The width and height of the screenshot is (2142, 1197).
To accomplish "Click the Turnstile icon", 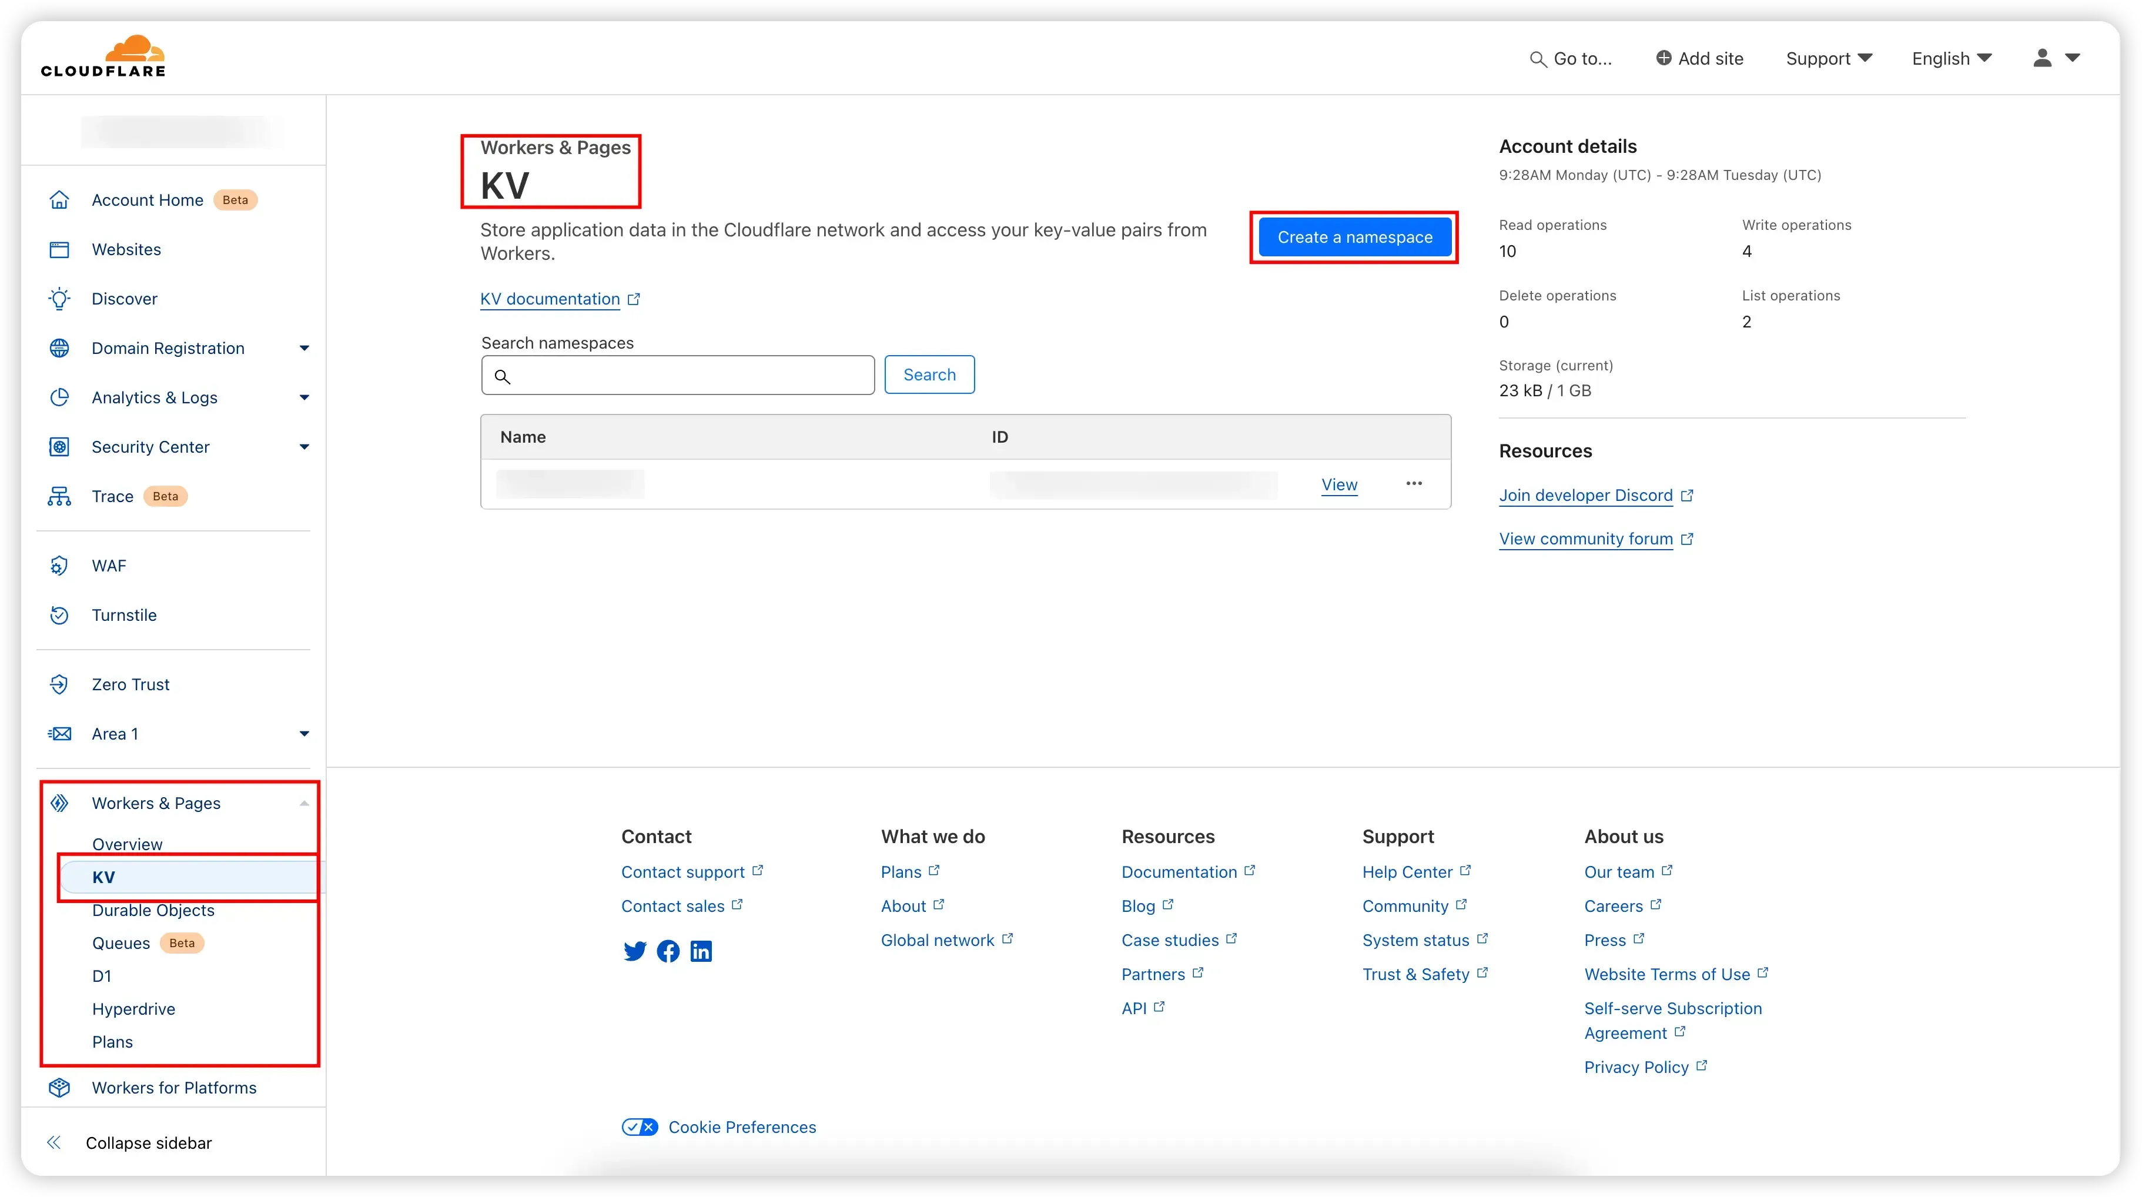I will click(x=59, y=615).
